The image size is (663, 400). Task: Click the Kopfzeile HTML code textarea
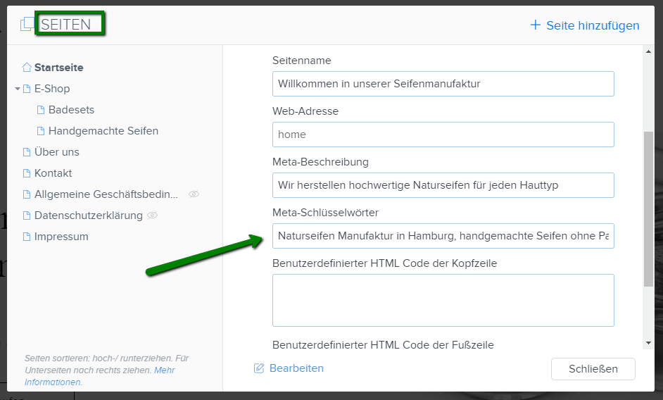(x=443, y=300)
